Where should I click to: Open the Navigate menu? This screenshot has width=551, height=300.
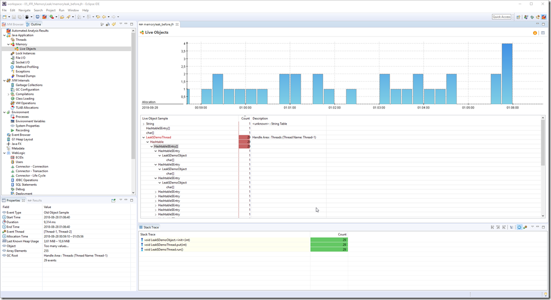[25, 10]
